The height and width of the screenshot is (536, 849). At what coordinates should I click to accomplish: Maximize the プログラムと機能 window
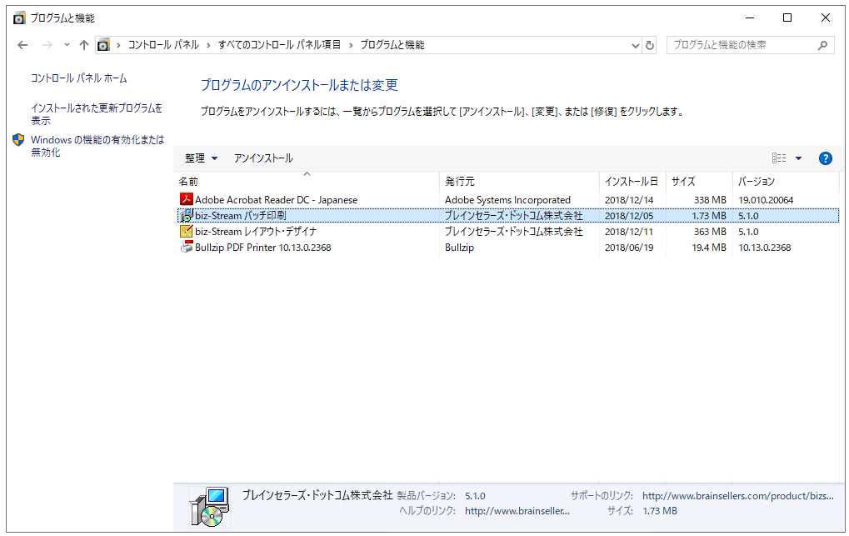(787, 18)
